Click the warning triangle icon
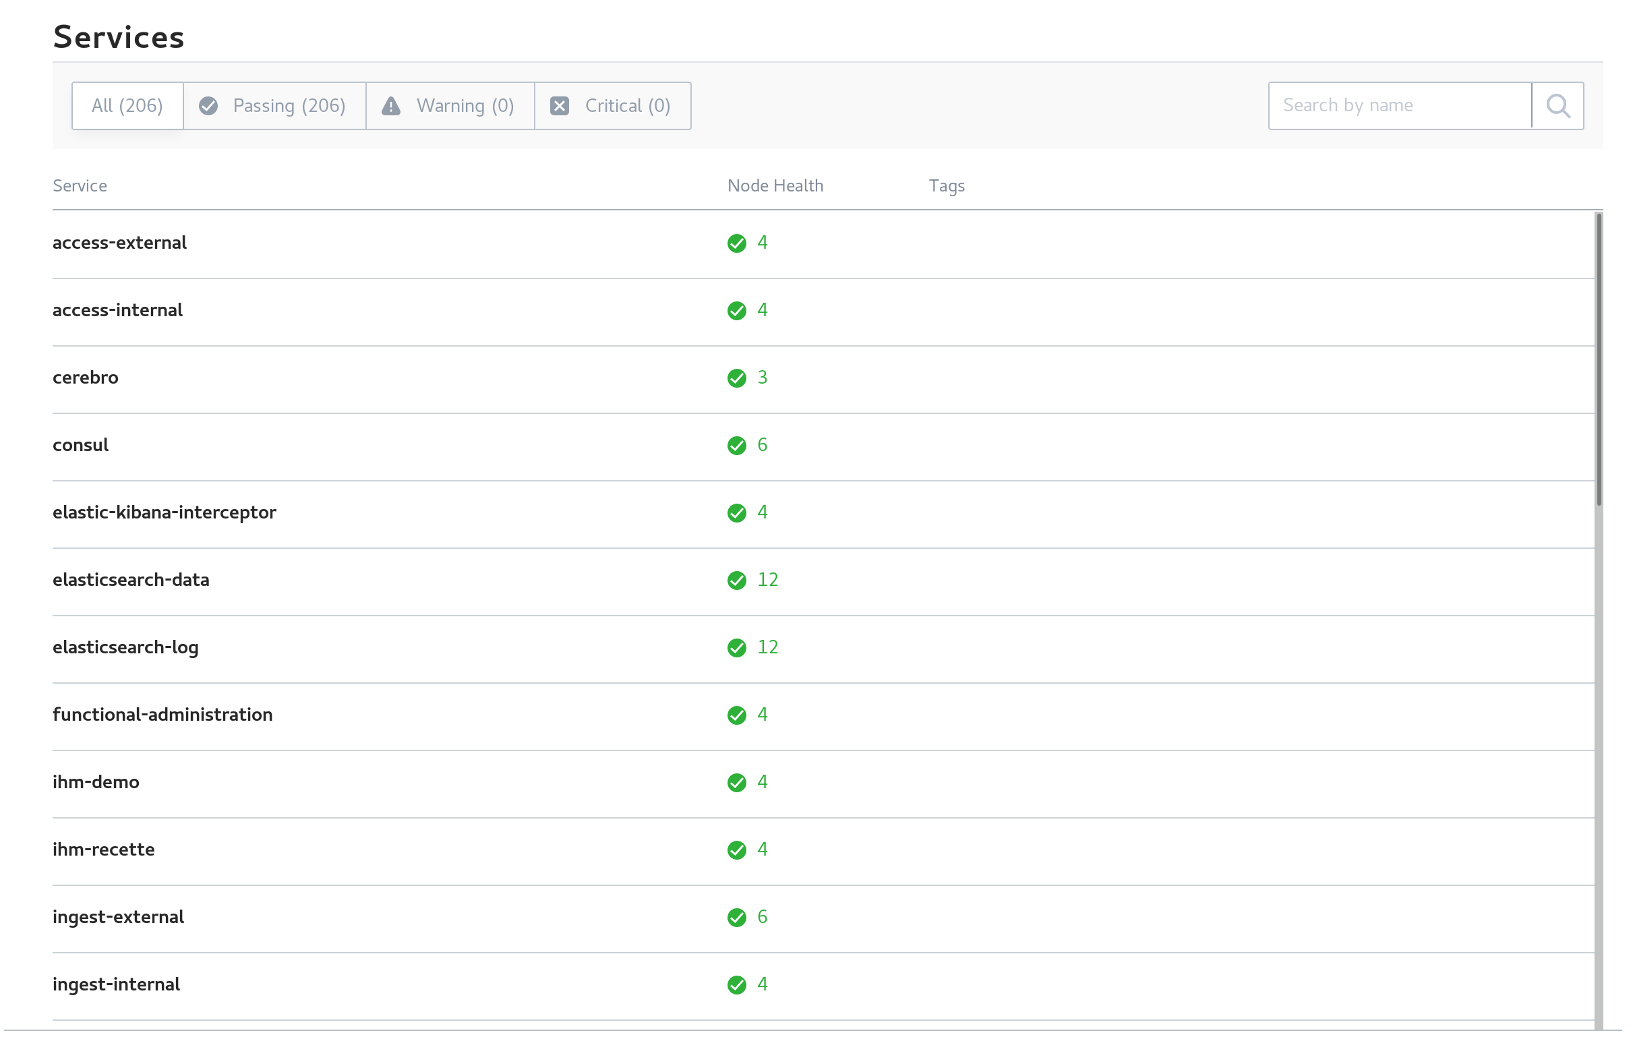The width and height of the screenshot is (1633, 1037). pyautogui.click(x=392, y=105)
